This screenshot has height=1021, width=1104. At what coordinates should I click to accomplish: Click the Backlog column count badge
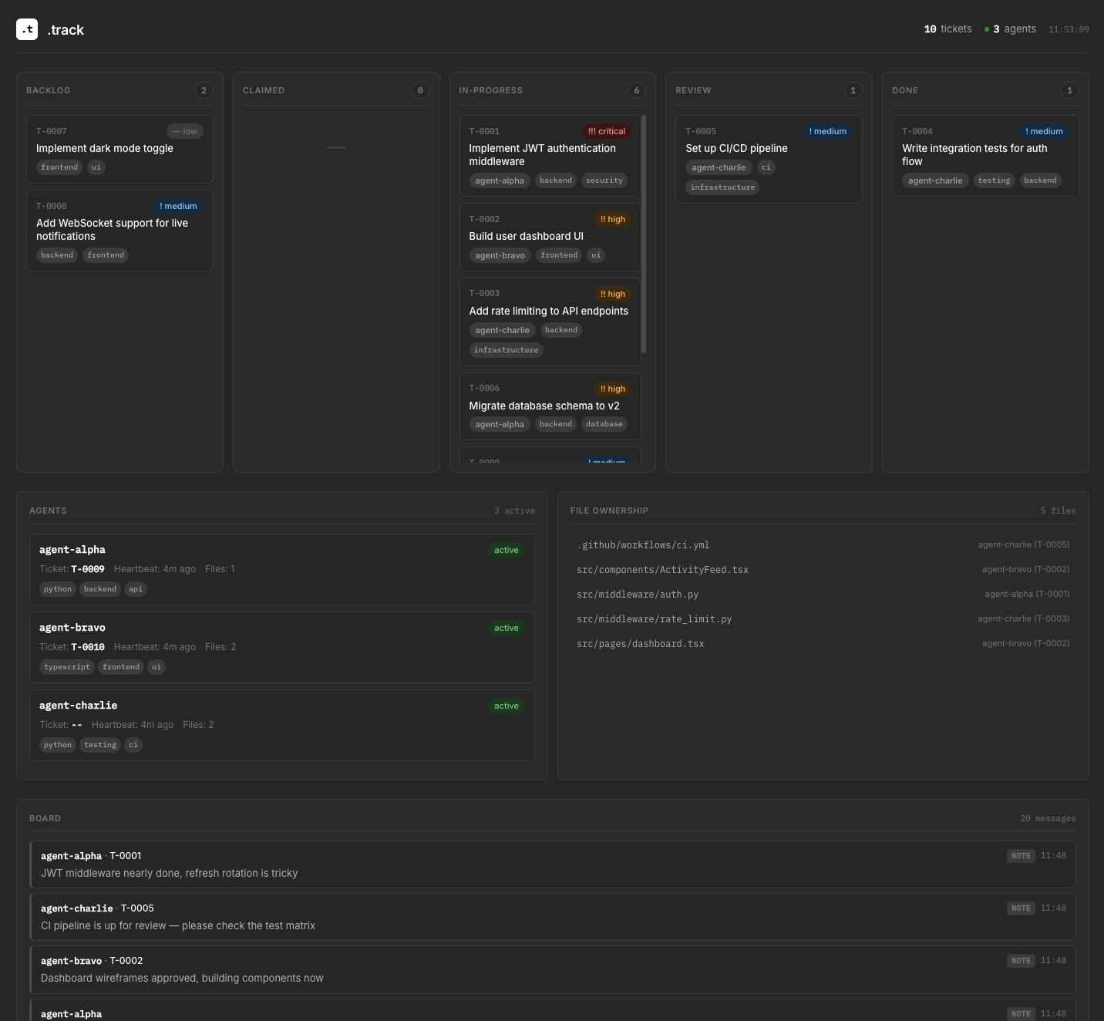pyautogui.click(x=204, y=91)
